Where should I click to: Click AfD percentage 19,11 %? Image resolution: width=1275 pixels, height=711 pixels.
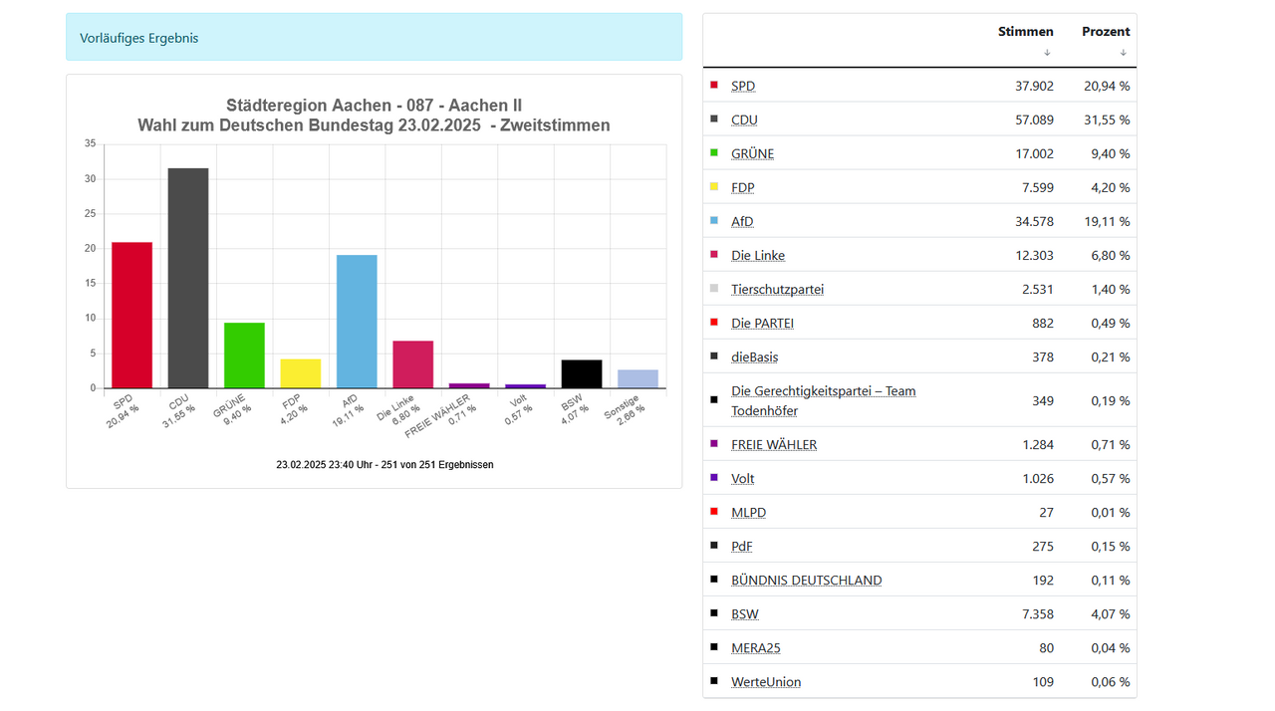pyautogui.click(x=1107, y=222)
